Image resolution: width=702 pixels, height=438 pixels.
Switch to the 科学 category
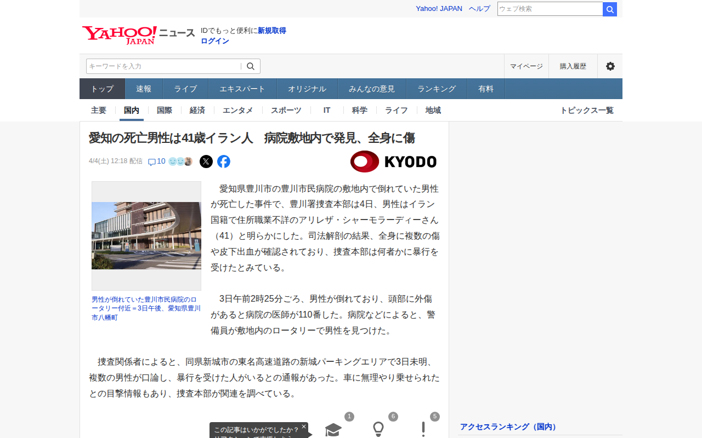pyautogui.click(x=360, y=110)
